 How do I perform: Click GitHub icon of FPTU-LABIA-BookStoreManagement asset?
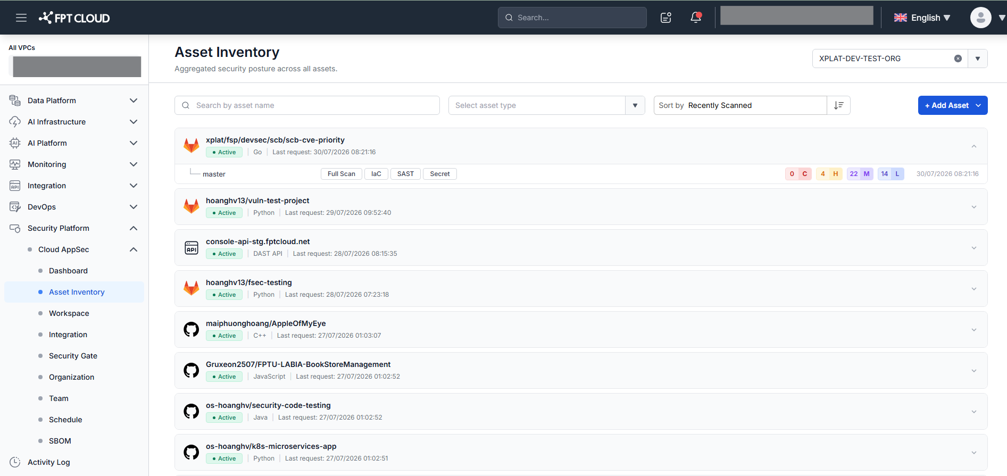coord(192,370)
